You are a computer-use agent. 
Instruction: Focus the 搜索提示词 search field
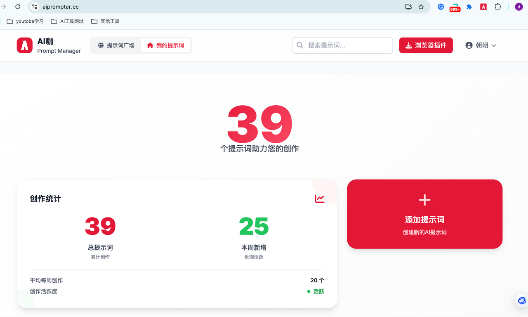pyautogui.click(x=342, y=45)
